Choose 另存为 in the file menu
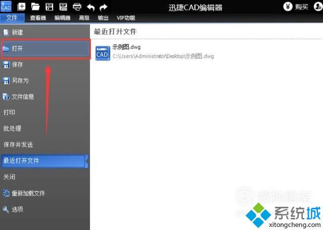 pyautogui.click(x=45, y=81)
